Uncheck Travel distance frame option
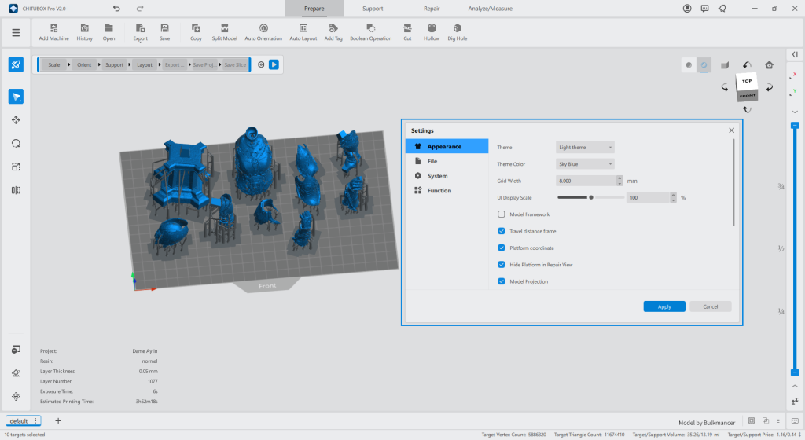 click(x=501, y=231)
